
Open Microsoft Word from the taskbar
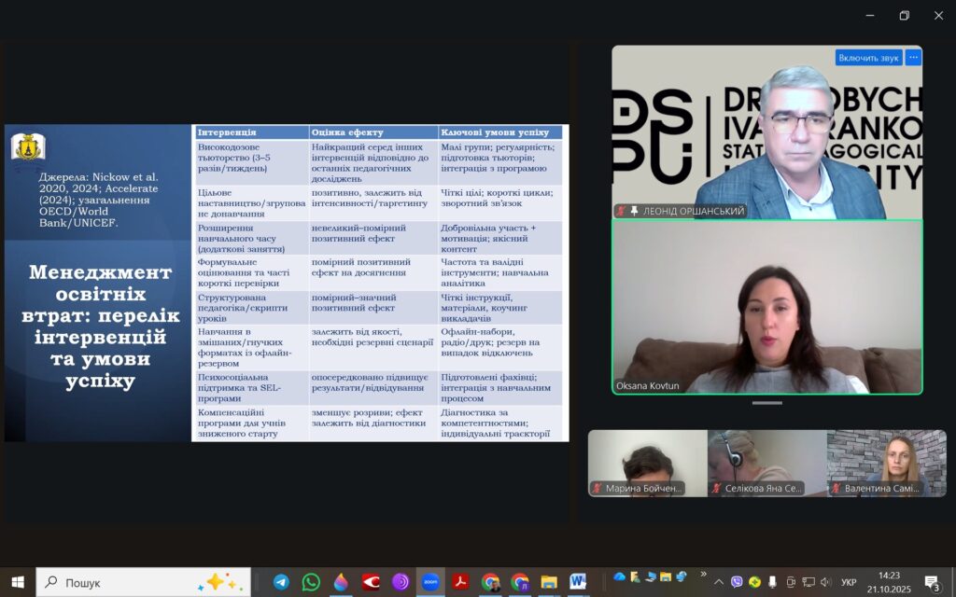[x=578, y=582]
